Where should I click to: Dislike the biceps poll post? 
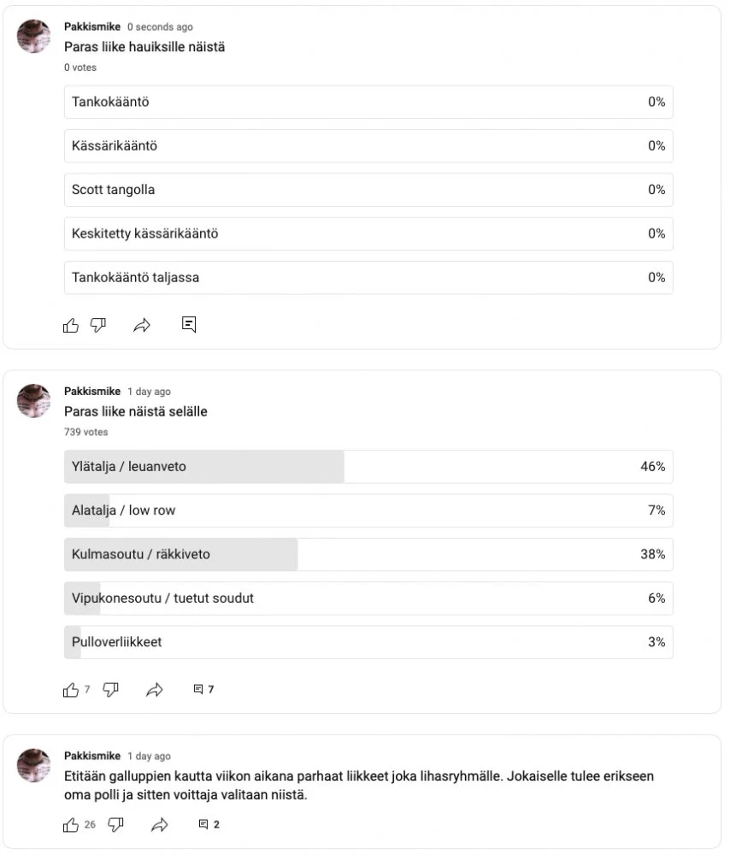coord(98,325)
